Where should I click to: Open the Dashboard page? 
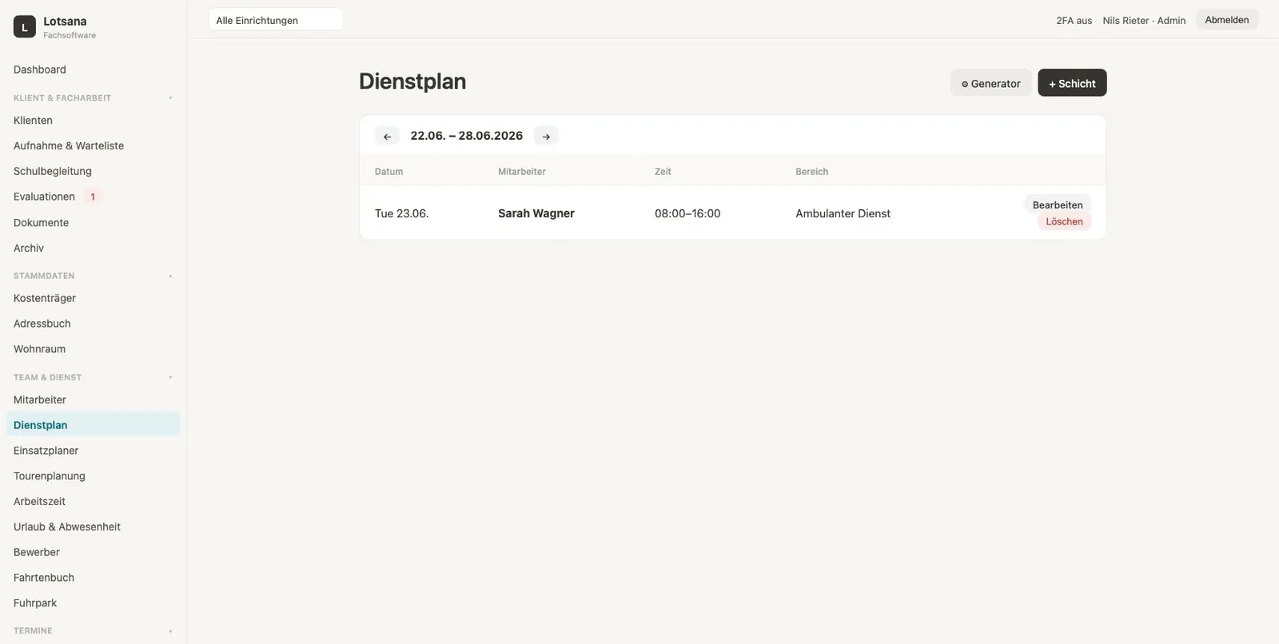94,70
